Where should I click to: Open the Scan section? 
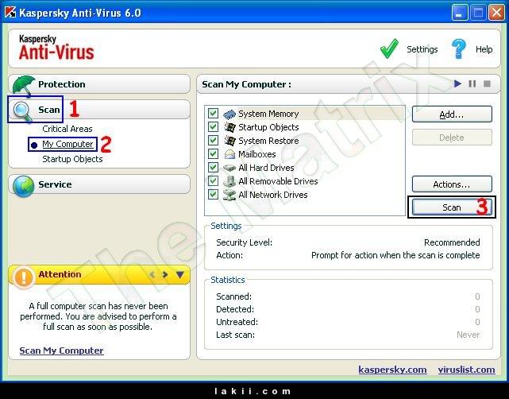(99, 110)
